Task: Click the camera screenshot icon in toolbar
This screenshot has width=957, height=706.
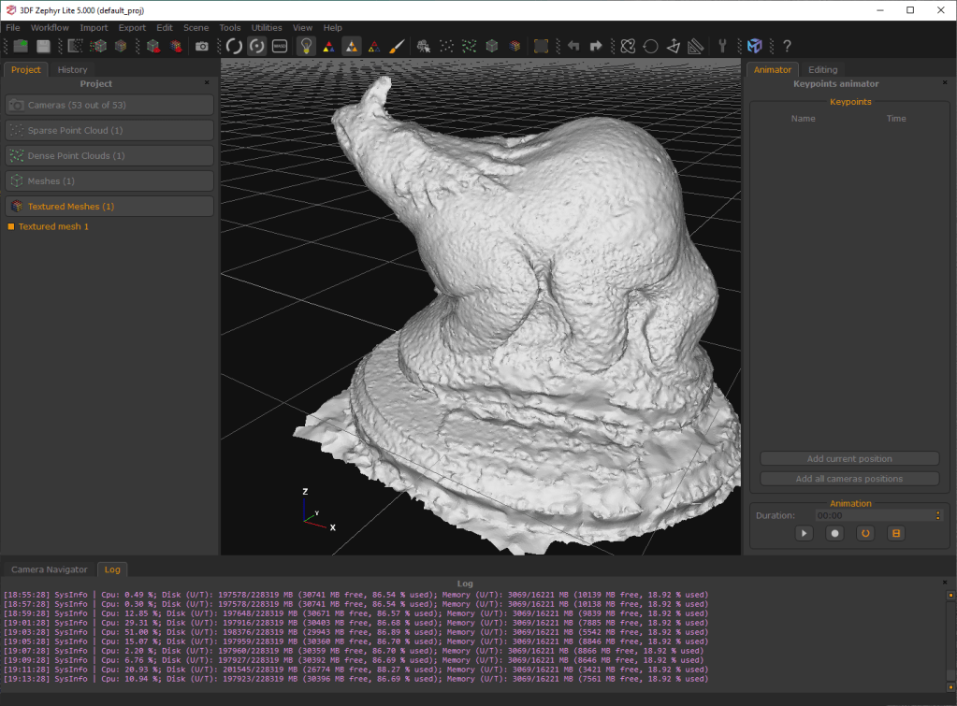Action: click(x=202, y=46)
